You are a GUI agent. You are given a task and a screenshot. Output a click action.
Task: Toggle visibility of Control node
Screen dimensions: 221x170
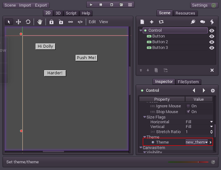pyautogui.click(x=212, y=30)
